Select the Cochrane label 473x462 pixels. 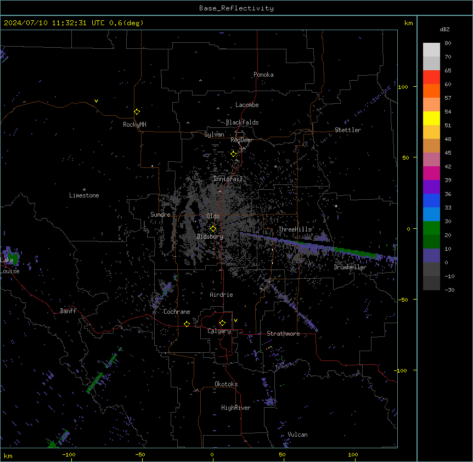[x=177, y=312]
